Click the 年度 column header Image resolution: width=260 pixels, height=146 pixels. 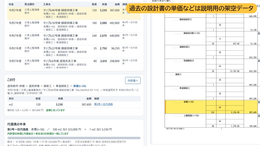coord(11,4)
